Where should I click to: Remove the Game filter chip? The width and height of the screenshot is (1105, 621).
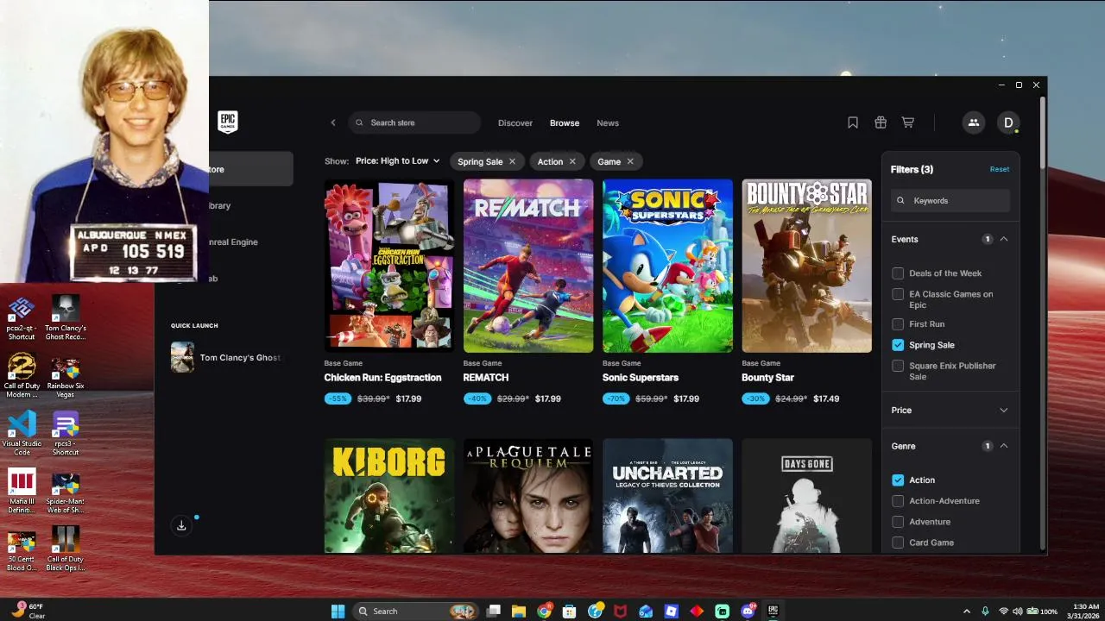tap(630, 161)
